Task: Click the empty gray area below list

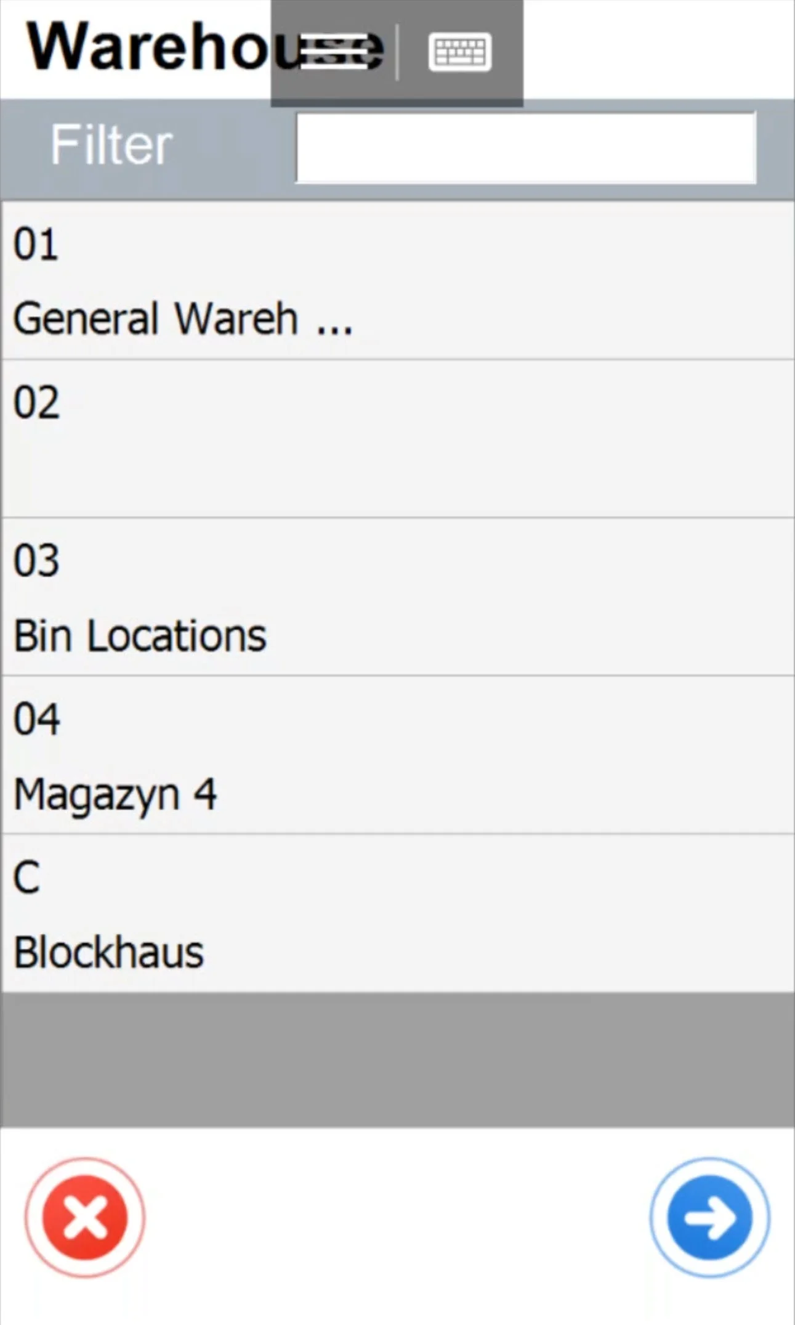Action: coord(397,1059)
